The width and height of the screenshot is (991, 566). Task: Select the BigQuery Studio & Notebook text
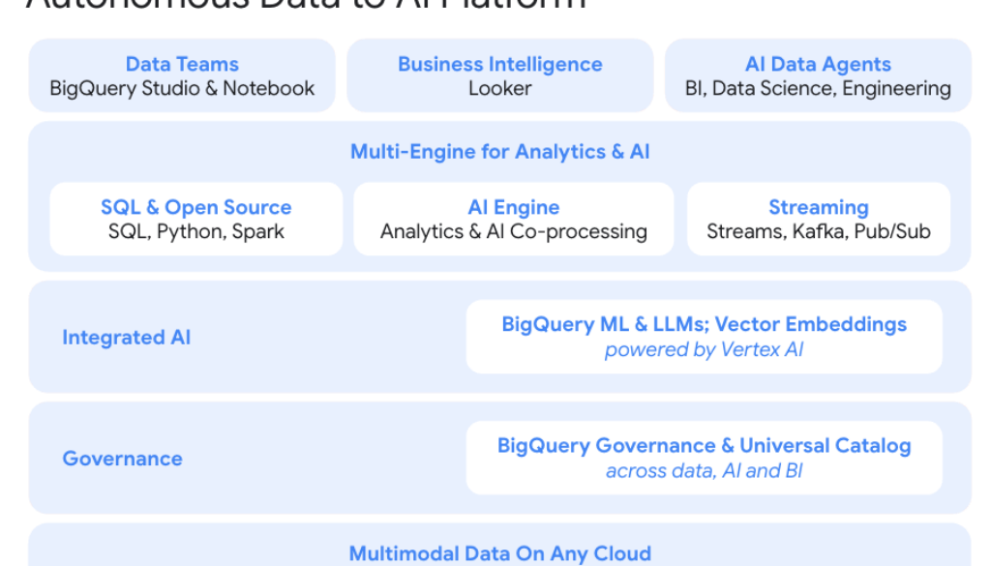coord(182,89)
